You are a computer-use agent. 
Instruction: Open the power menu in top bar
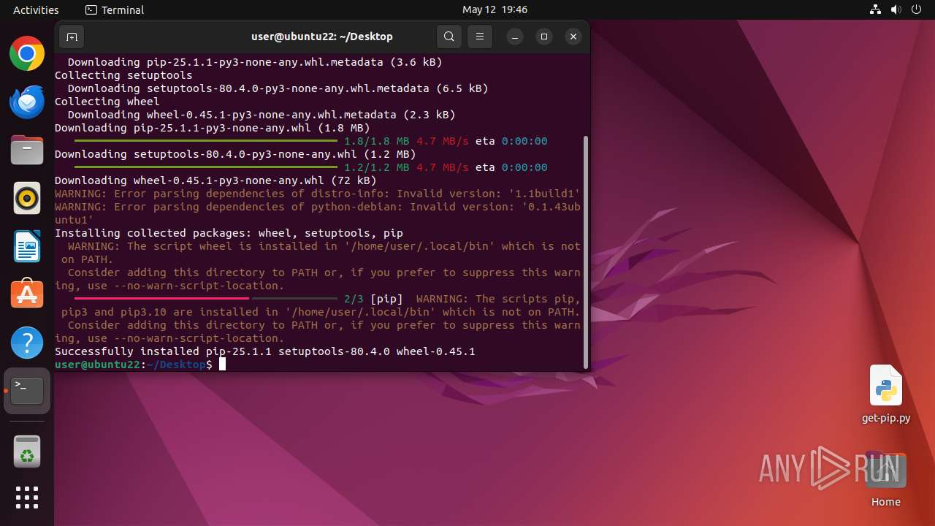click(x=917, y=9)
